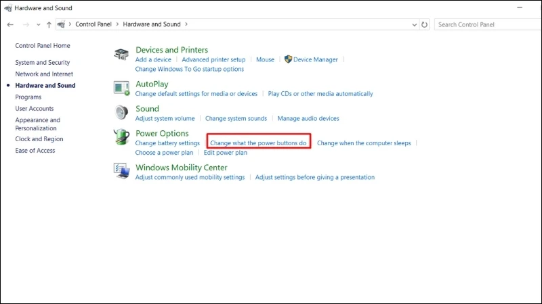Open the recent locations dropdown arrow
This screenshot has width=542, height=304.
[x=39, y=25]
